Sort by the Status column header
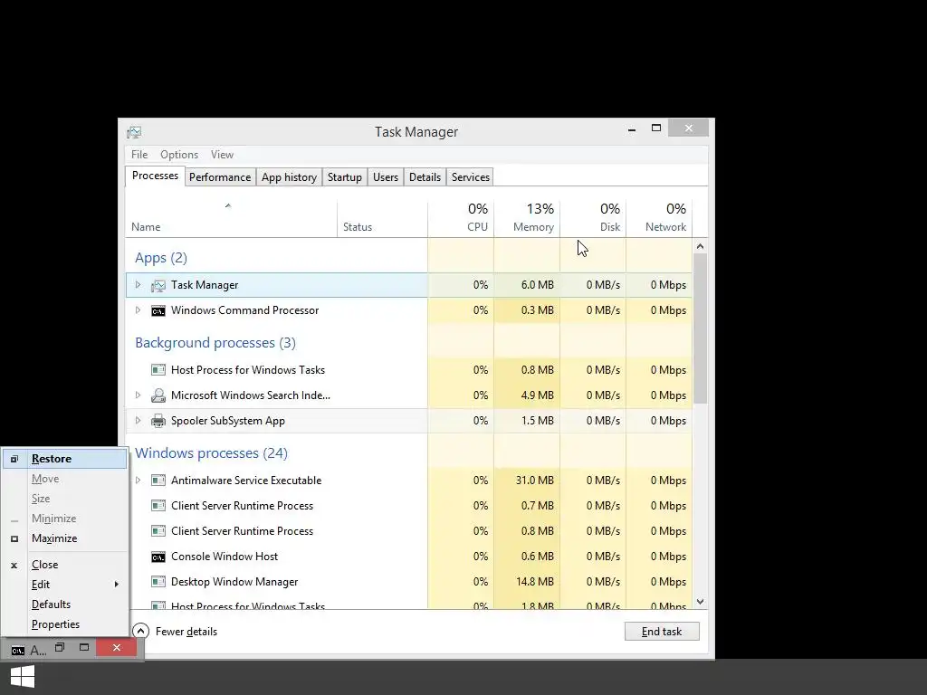Image resolution: width=927 pixels, height=695 pixels. [x=383, y=217]
